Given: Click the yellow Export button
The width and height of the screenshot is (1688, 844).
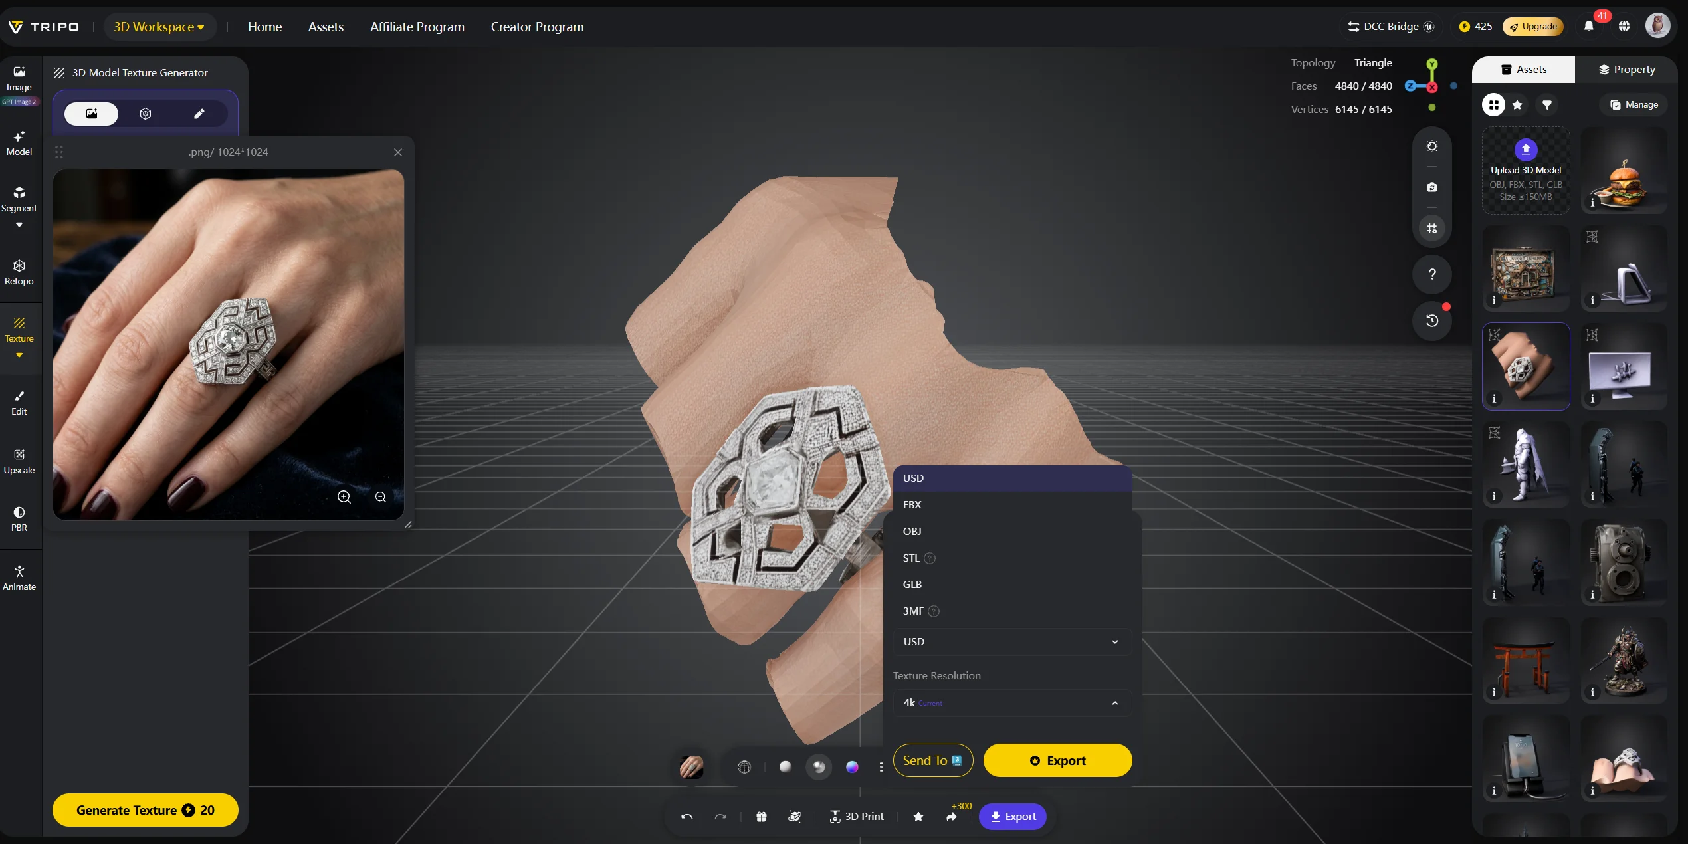Looking at the screenshot, I should pos(1057,760).
